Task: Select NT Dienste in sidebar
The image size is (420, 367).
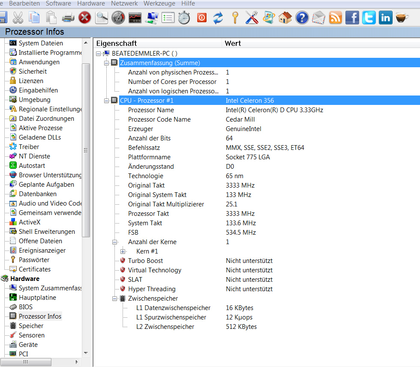Action: (34, 156)
